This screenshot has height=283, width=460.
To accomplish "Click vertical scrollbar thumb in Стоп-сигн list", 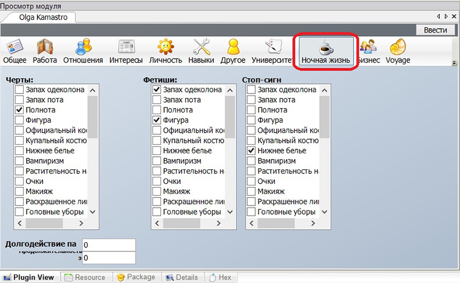I will coord(324,117).
